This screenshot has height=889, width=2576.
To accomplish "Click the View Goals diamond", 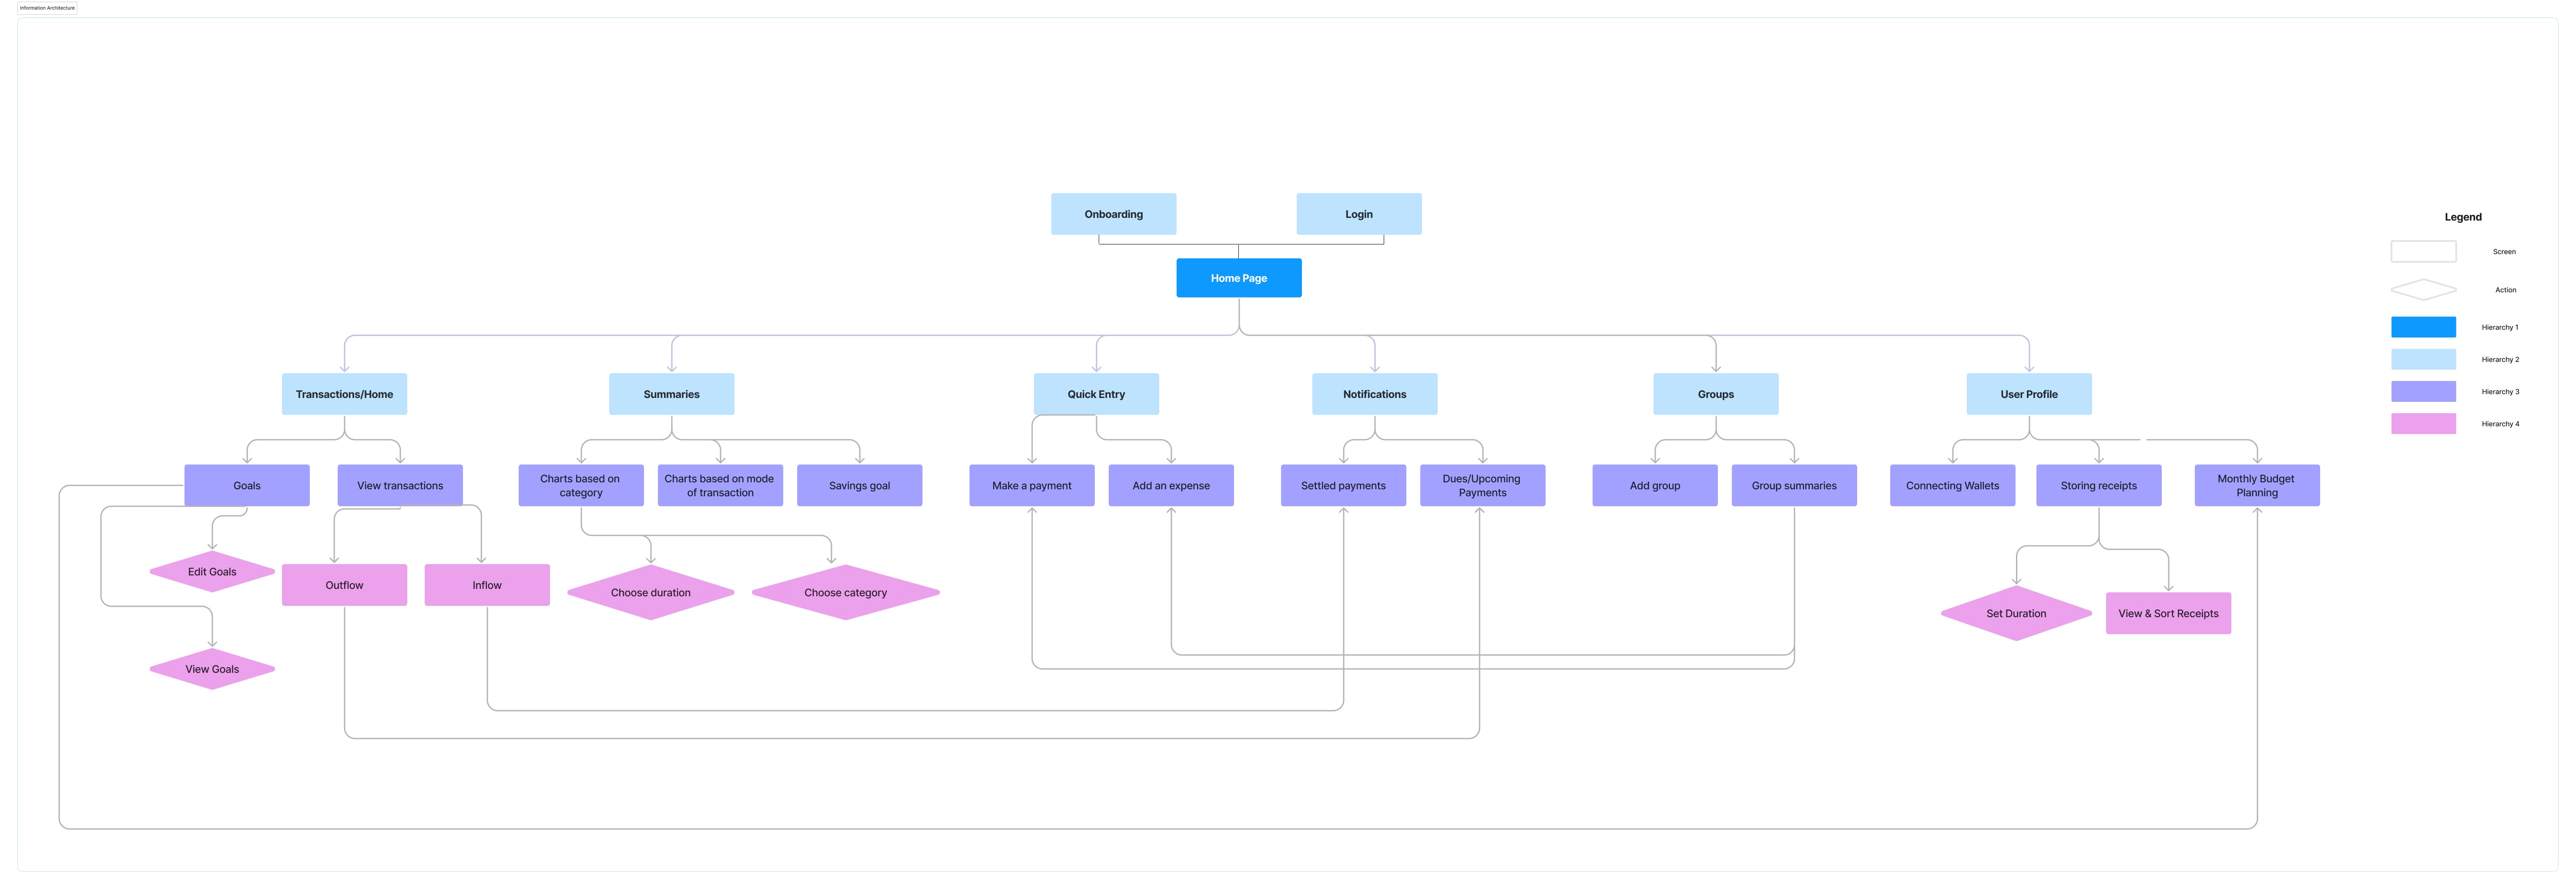I will 212,669.
